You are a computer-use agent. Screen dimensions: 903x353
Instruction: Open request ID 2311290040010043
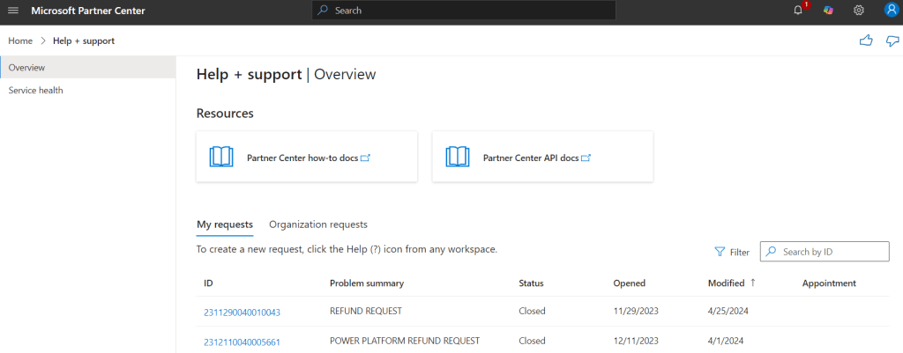[x=242, y=312]
